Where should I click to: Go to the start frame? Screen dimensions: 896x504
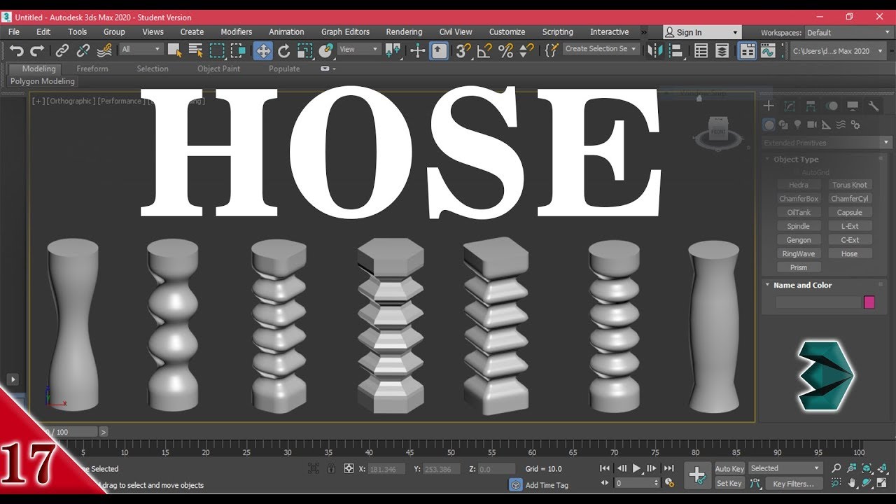coord(605,468)
